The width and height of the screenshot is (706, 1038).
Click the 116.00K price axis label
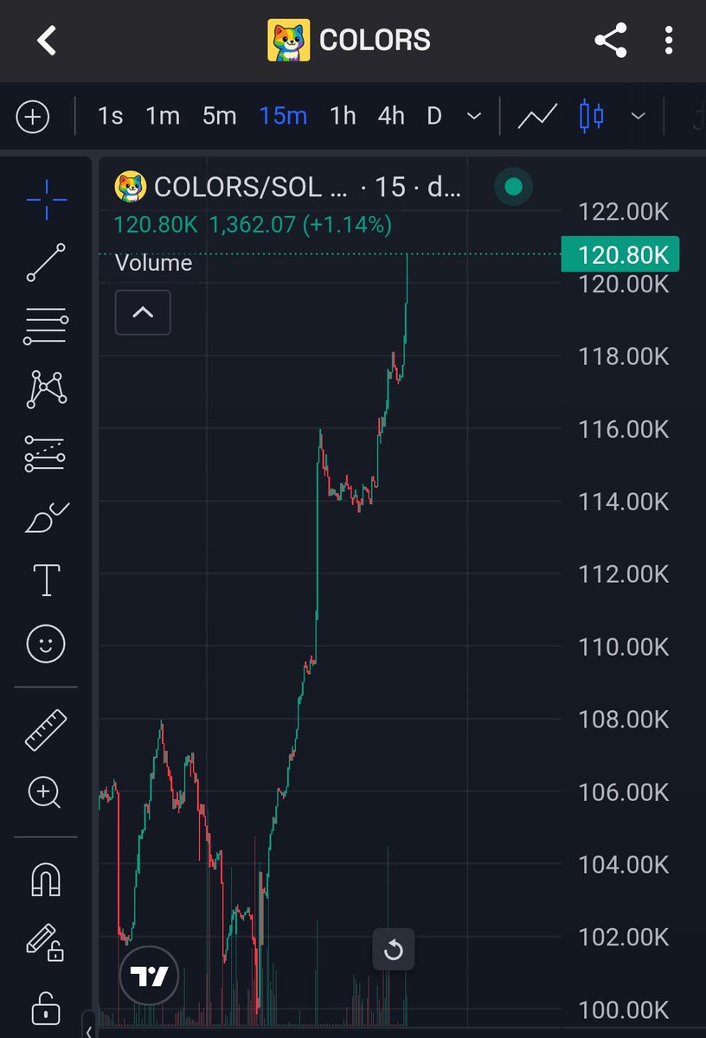pos(624,428)
